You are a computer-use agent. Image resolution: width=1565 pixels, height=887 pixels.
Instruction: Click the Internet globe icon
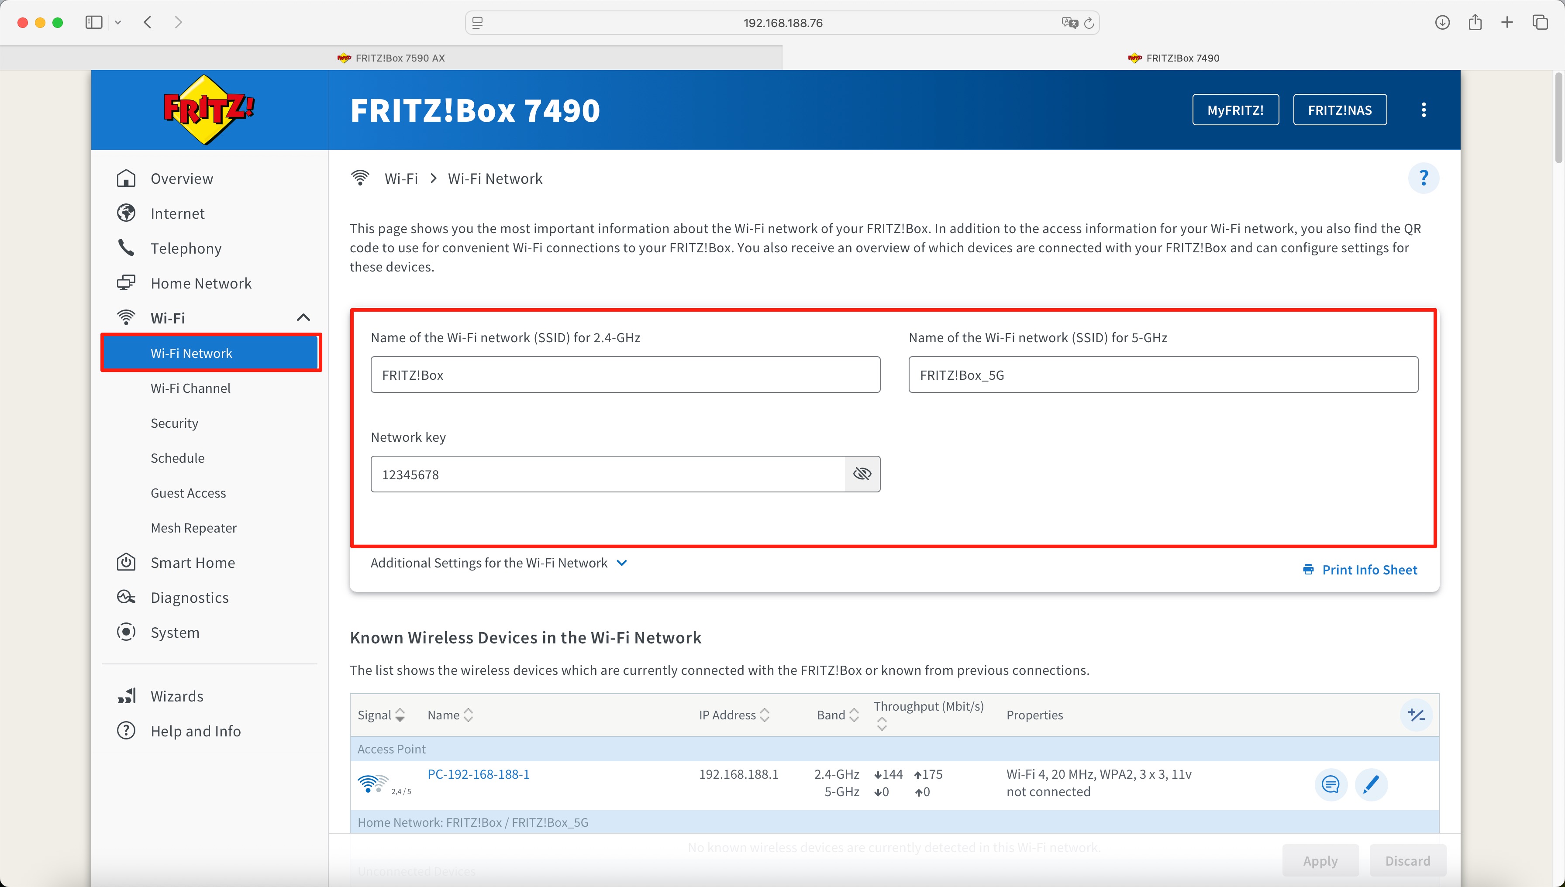tap(126, 213)
